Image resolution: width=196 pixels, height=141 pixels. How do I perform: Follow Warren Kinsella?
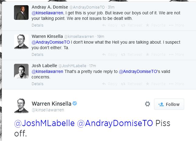169,104
